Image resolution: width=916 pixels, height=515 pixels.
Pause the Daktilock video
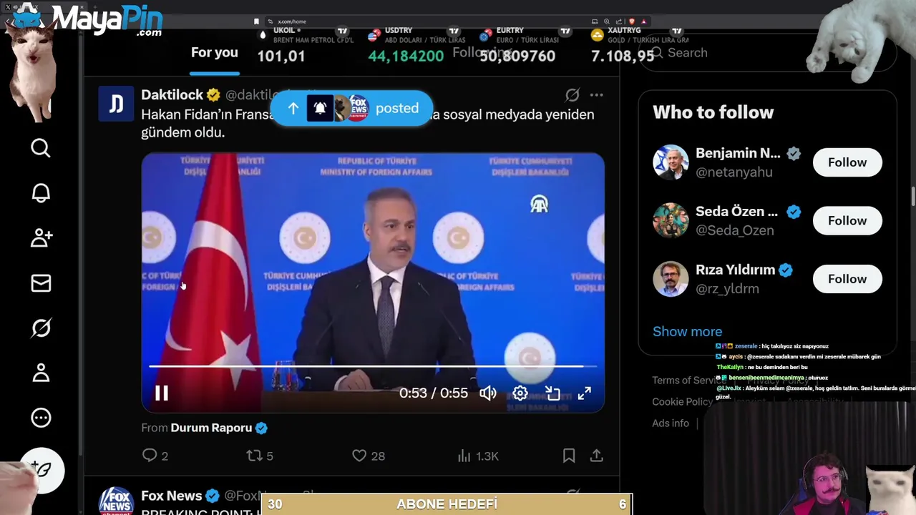point(162,393)
